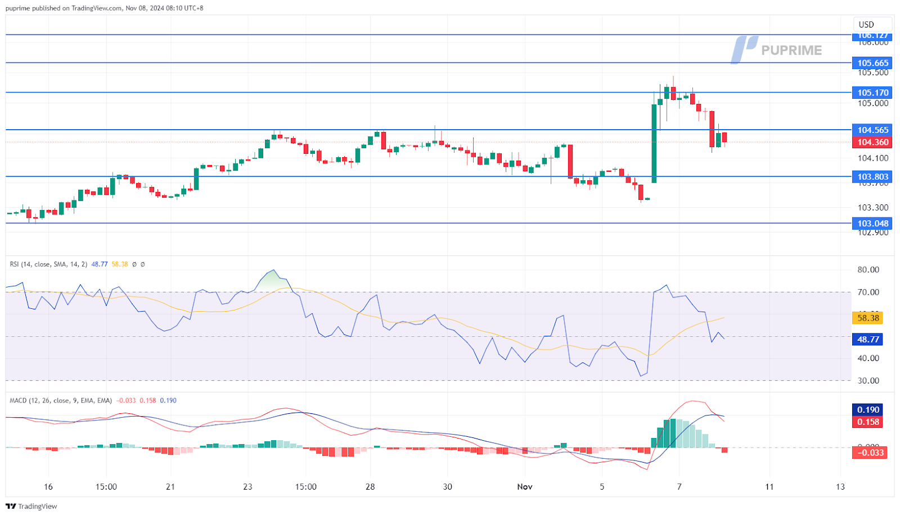The height and width of the screenshot is (516, 900).
Task: Select the 105.665 price level label
Action: [x=872, y=63]
